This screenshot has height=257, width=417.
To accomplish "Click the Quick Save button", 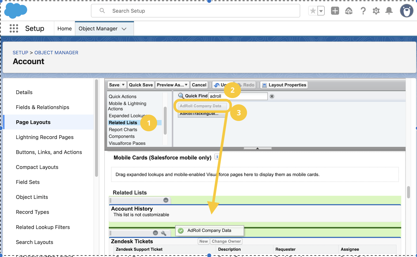I will coord(141,85).
